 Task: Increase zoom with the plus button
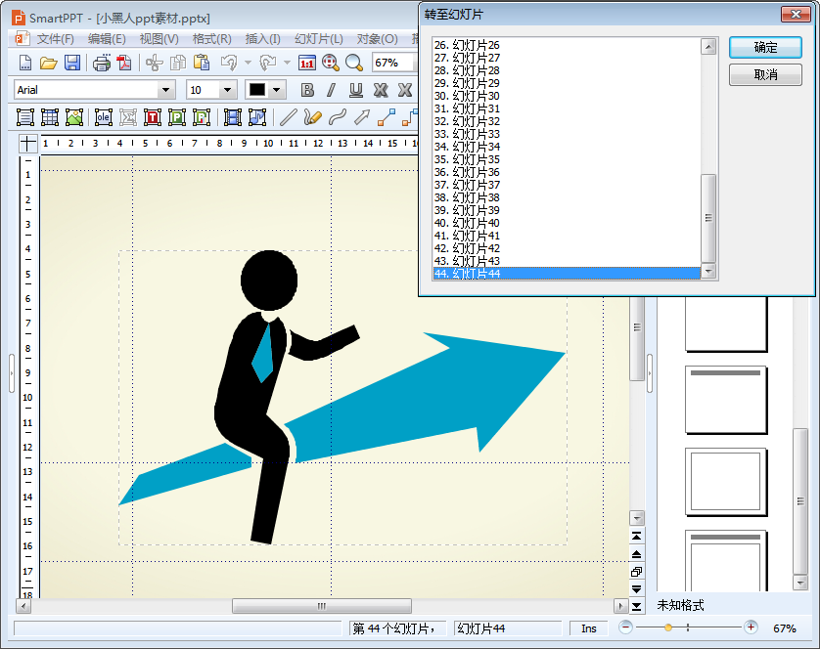click(x=751, y=627)
